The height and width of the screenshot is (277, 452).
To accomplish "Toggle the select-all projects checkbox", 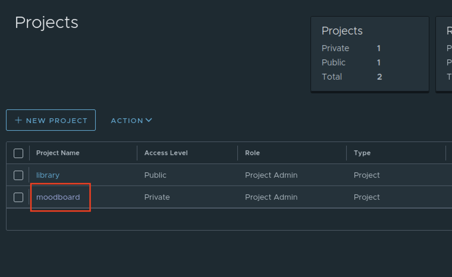I will [18, 153].
